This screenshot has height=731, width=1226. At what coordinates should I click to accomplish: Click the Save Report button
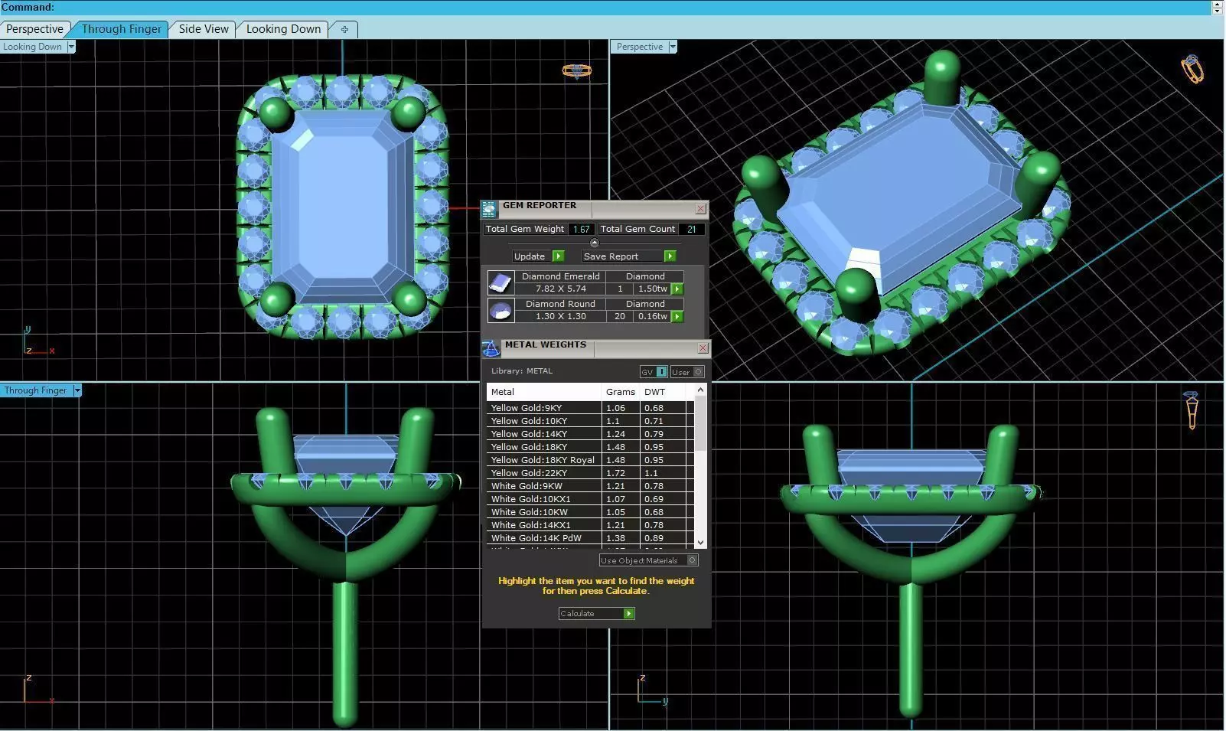(x=629, y=256)
